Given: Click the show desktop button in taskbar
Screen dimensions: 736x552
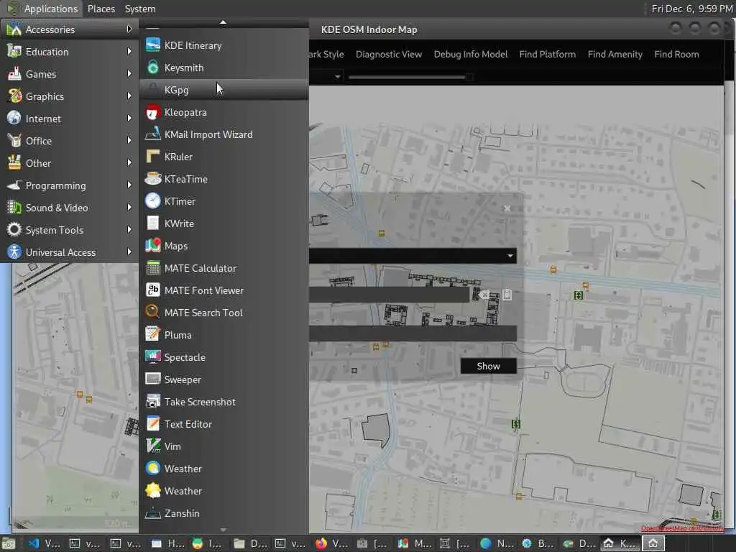Looking at the screenshot, I should (x=9, y=543).
